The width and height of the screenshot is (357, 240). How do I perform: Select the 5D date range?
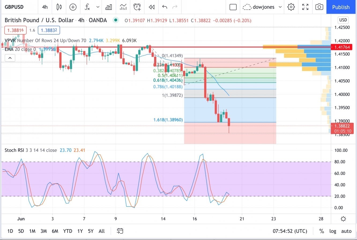tap(21, 231)
